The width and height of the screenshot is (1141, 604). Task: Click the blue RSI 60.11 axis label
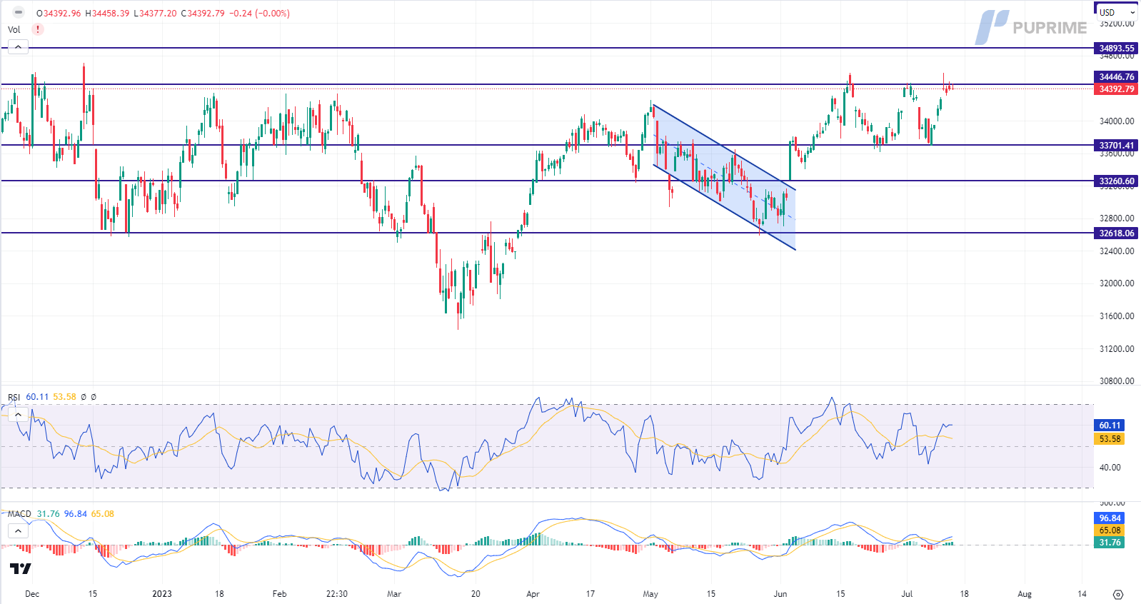pos(1110,426)
